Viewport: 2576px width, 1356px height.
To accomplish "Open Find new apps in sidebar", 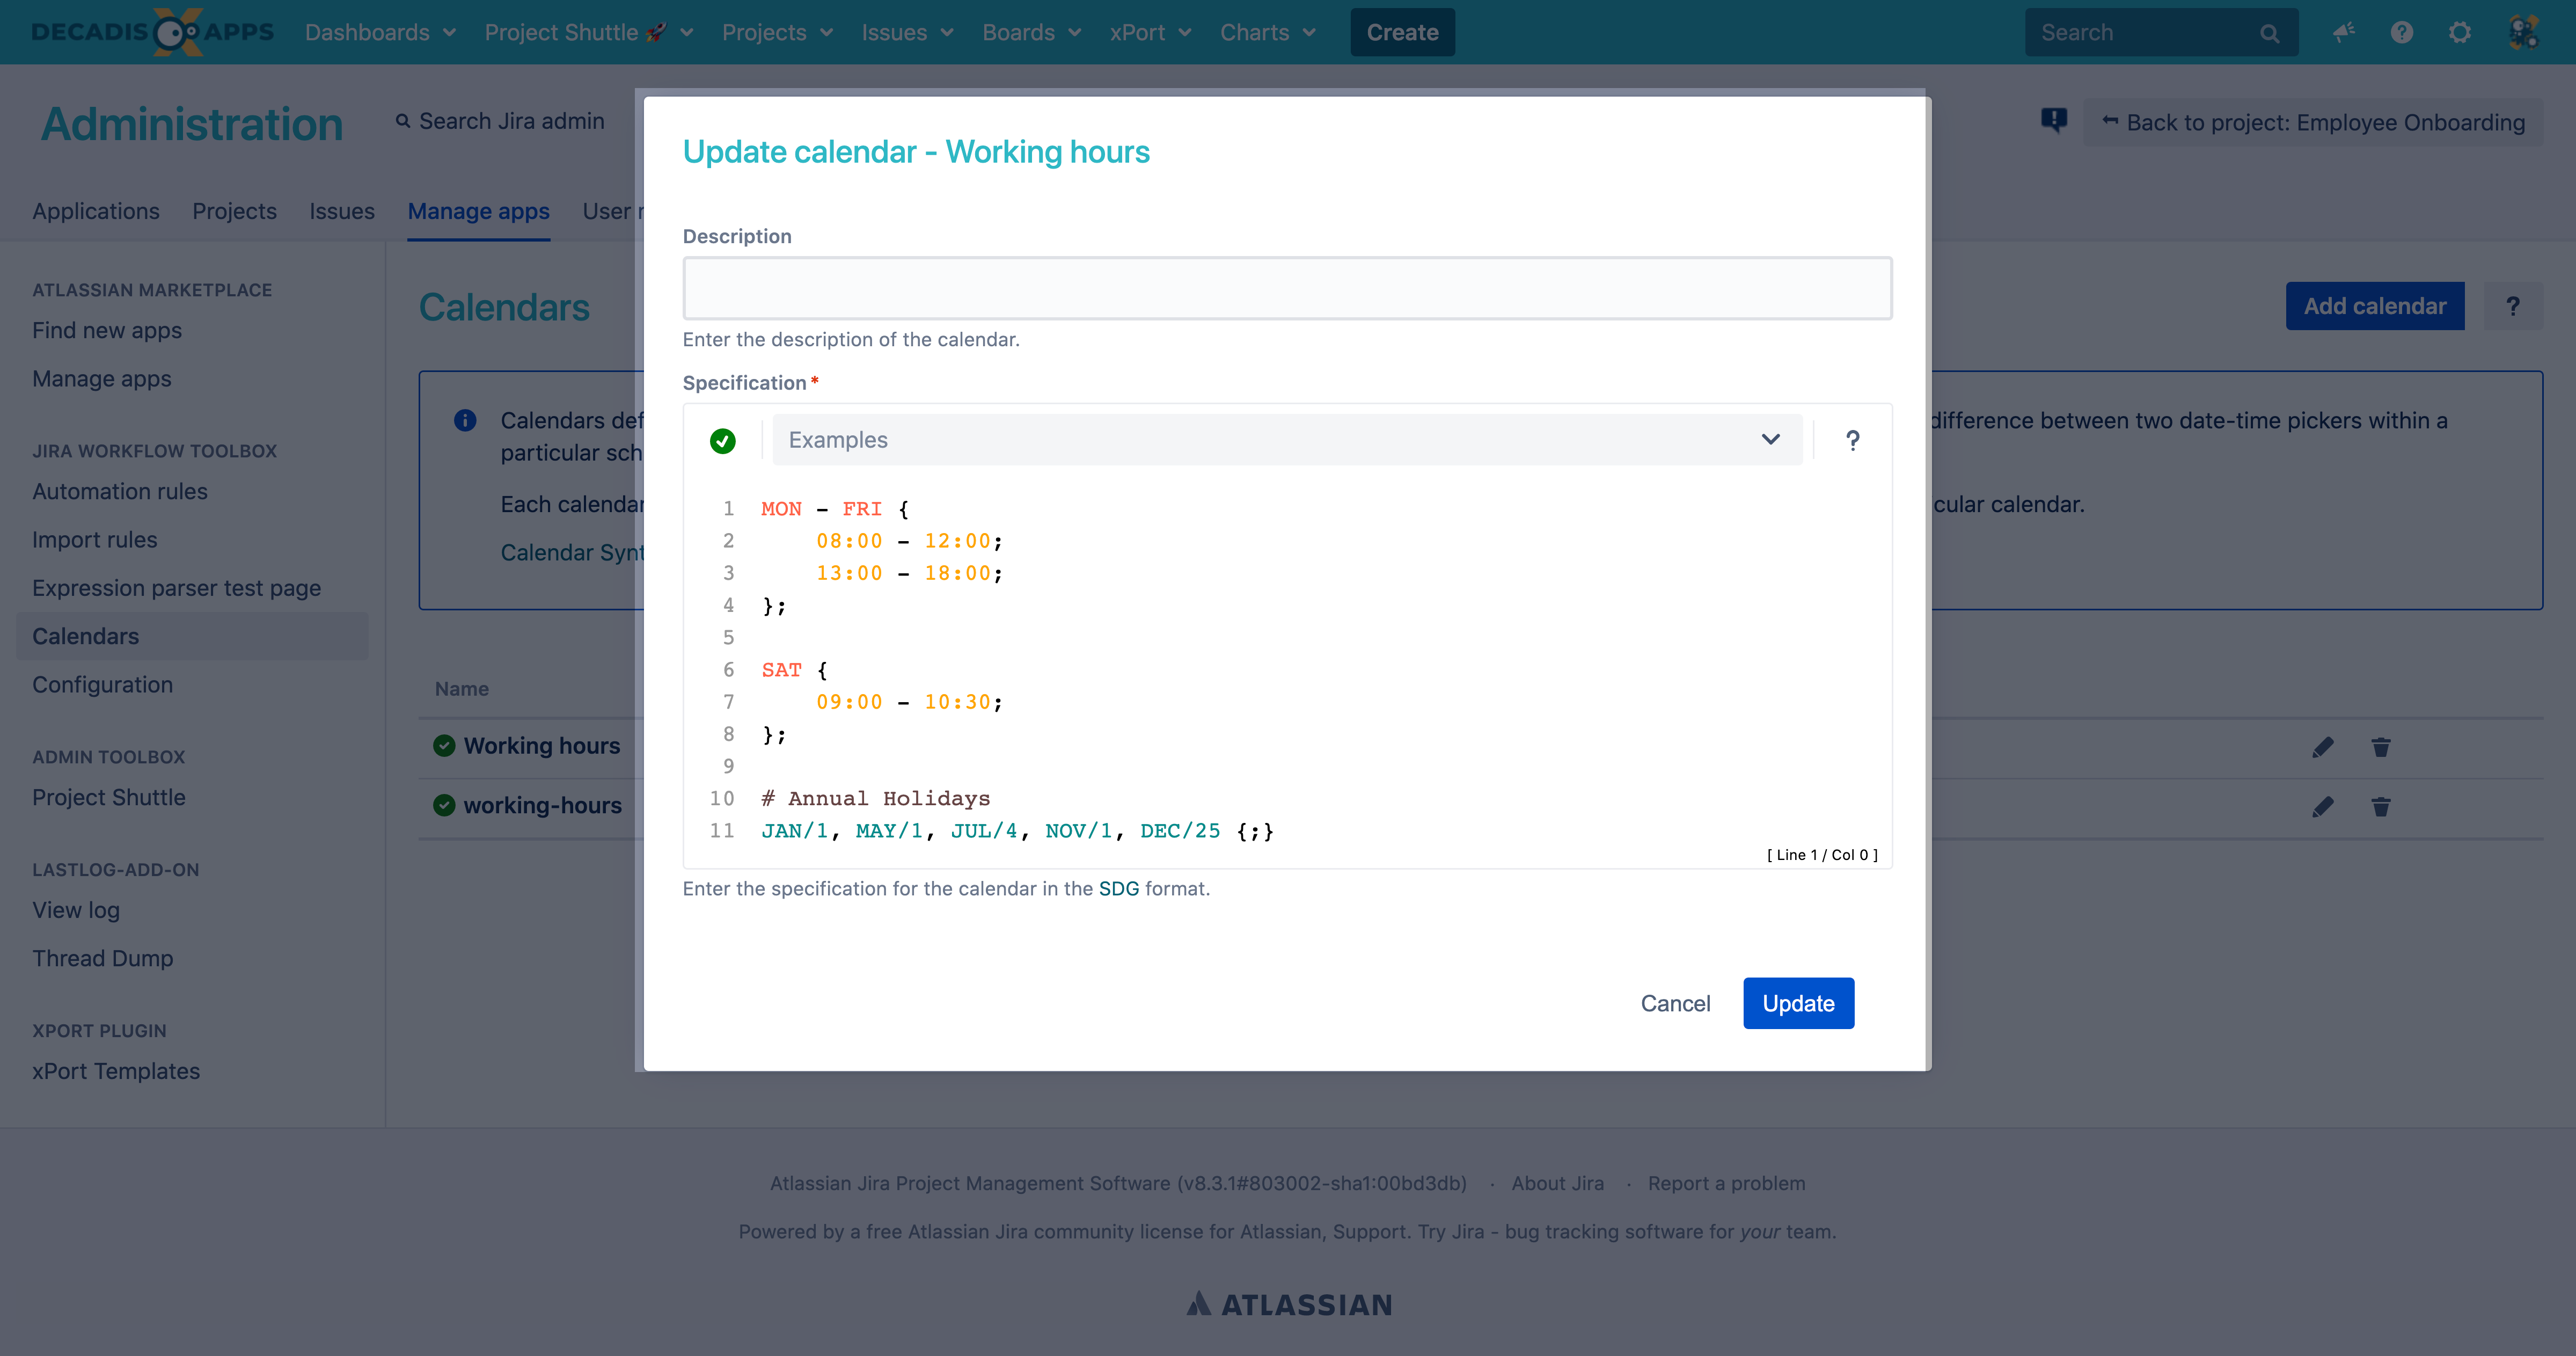I will tap(107, 330).
